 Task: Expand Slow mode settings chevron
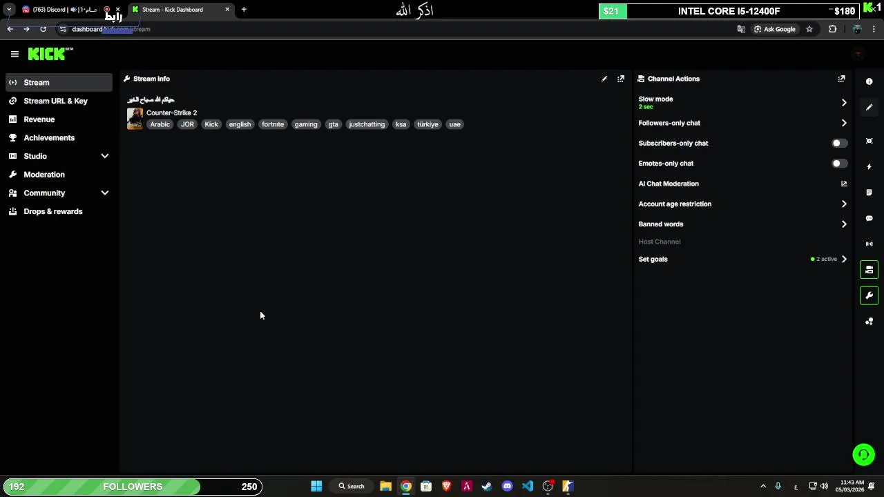point(844,103)
